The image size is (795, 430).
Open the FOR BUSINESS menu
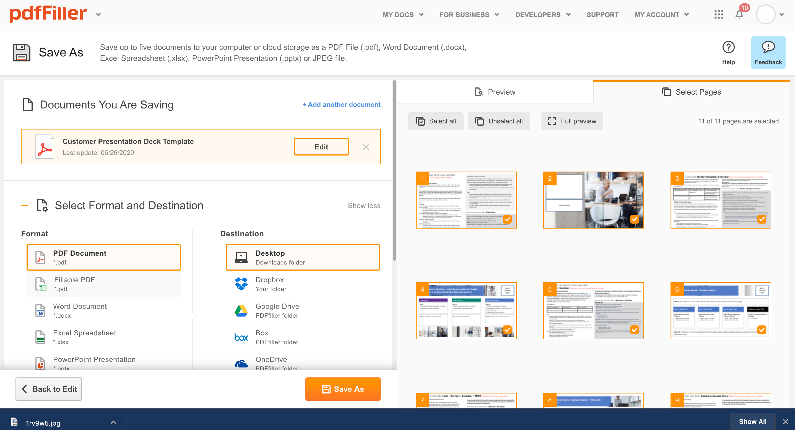469,15
